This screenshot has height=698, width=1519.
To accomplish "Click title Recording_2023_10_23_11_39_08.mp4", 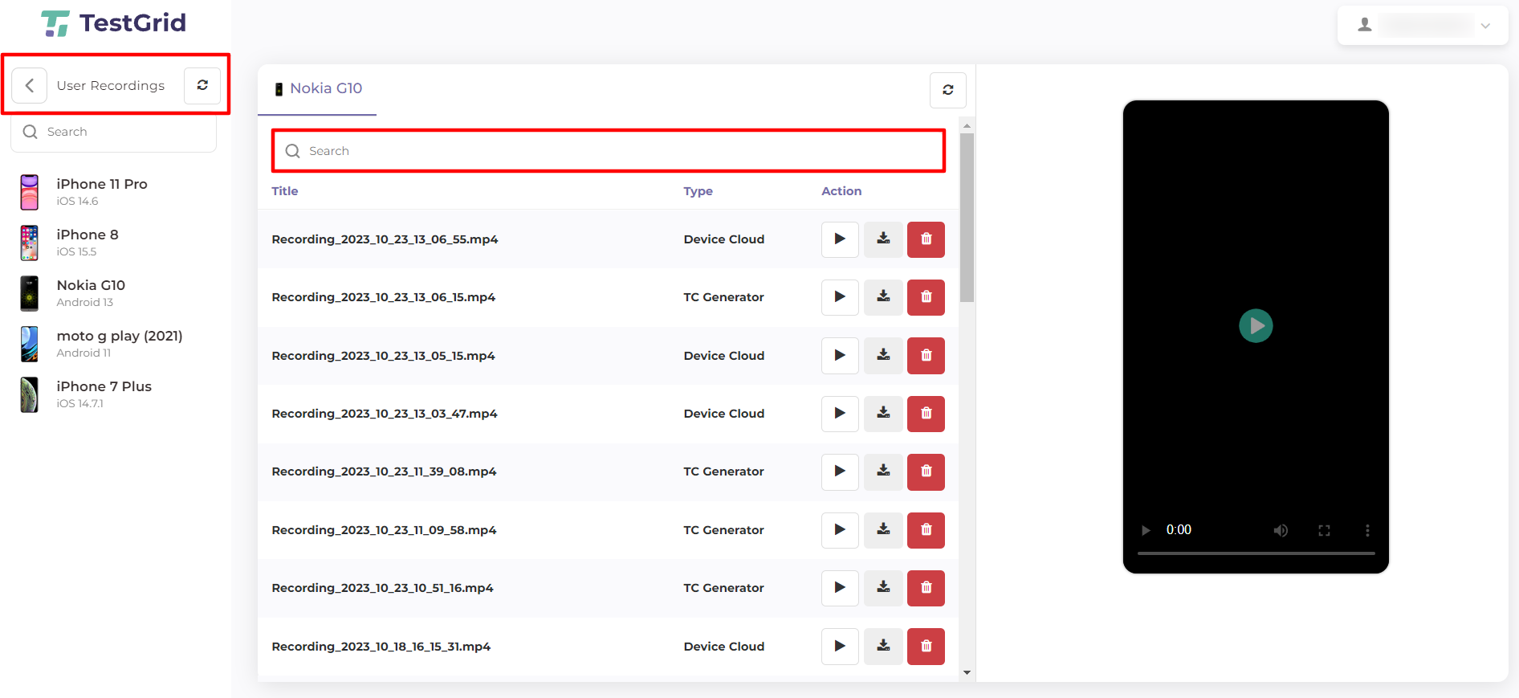I will [384, 471].
